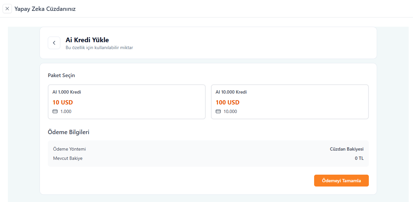This screenshot has height=202, width=413.
Task: Go back using the left chevron button
Action: (54, 43)
